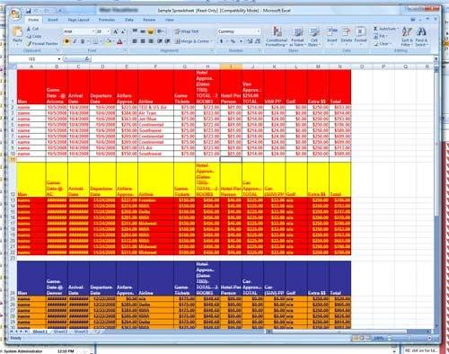Open the Fill menu in Editing
The height and width of the screenshot is (354, 449).
380,36
